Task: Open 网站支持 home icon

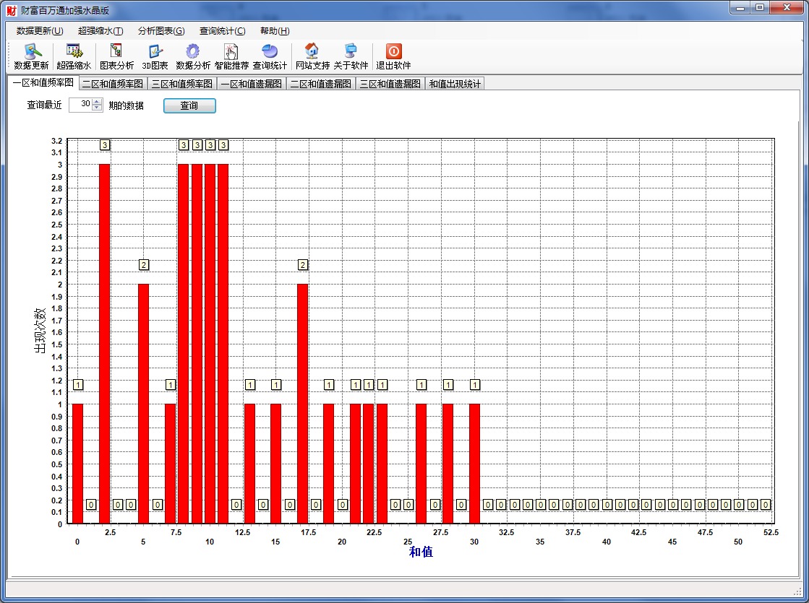Action: pyautogui.click(x=312, y=51)
